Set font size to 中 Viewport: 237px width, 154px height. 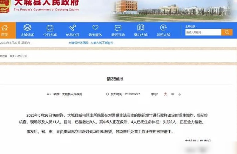(x=173, y=94)
